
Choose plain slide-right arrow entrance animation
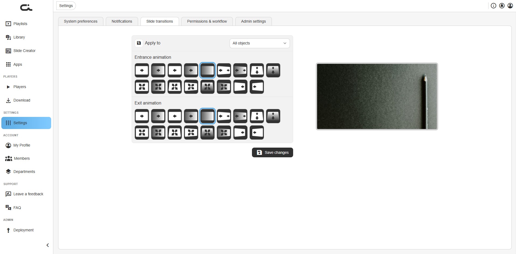[x=142, y=70]
